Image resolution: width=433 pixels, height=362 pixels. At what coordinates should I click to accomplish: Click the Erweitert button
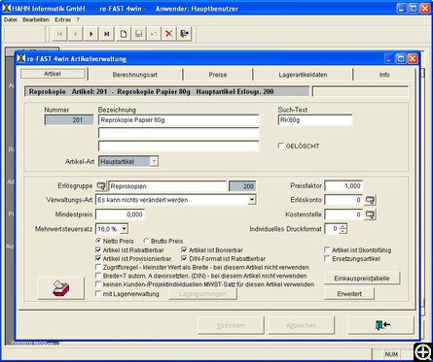pos(349,294)
